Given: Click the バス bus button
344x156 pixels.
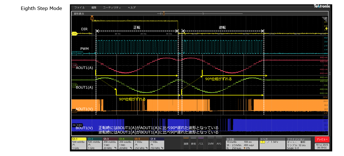Looking at the screenshot, I should click(201, 144).
